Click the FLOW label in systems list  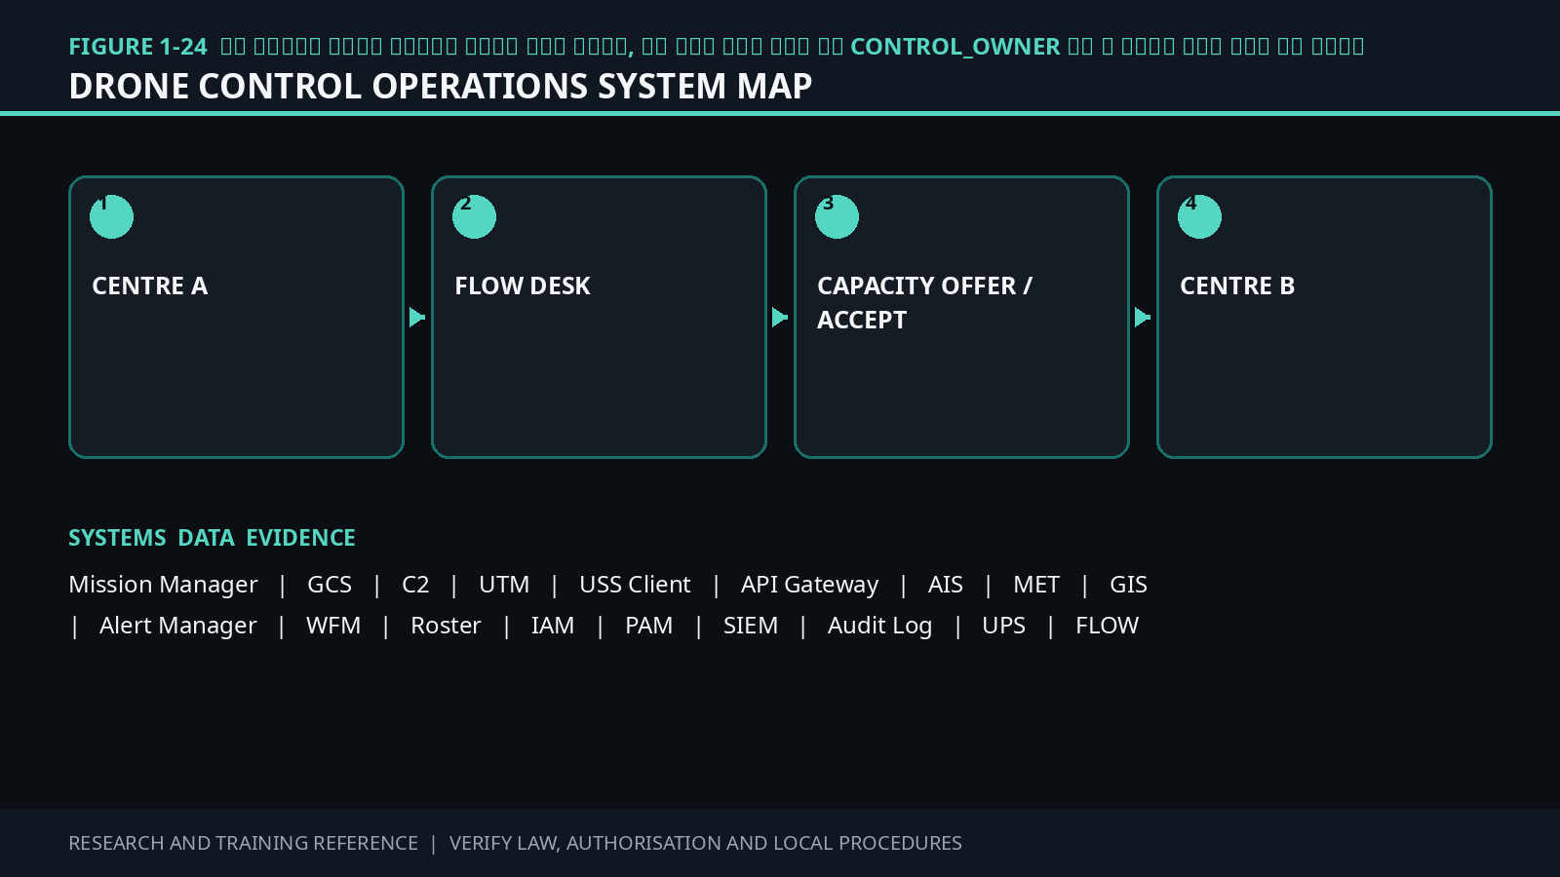1107,626
